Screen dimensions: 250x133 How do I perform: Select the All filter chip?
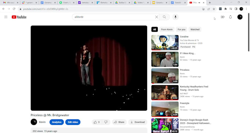click(154, 29)
